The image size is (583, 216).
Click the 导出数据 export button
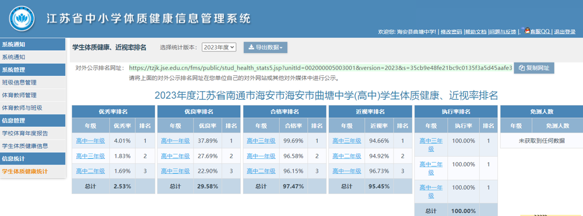click(265, 47)
